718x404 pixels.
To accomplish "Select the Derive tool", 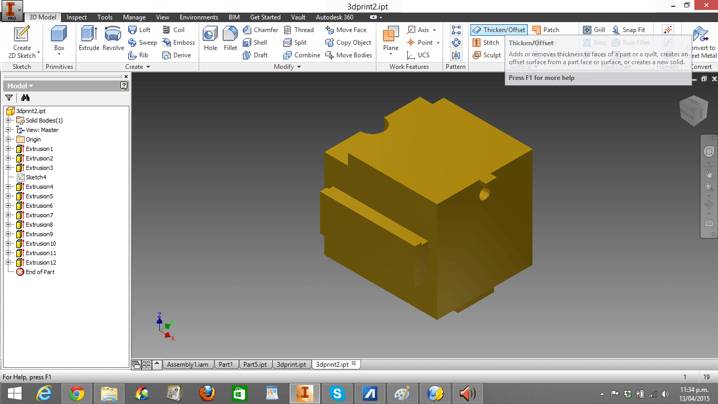I will click(177, 55).
